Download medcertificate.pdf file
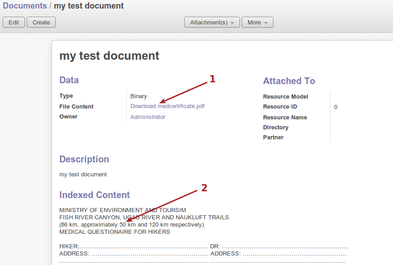This screenshot has width=393, height=265. 167,106
